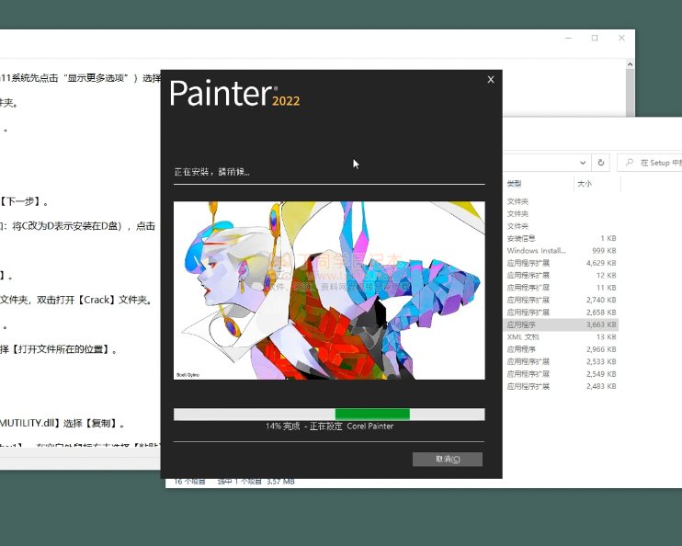Close the Painter 2022 installer dialog
682x546 pixels.
click(490, 80)
